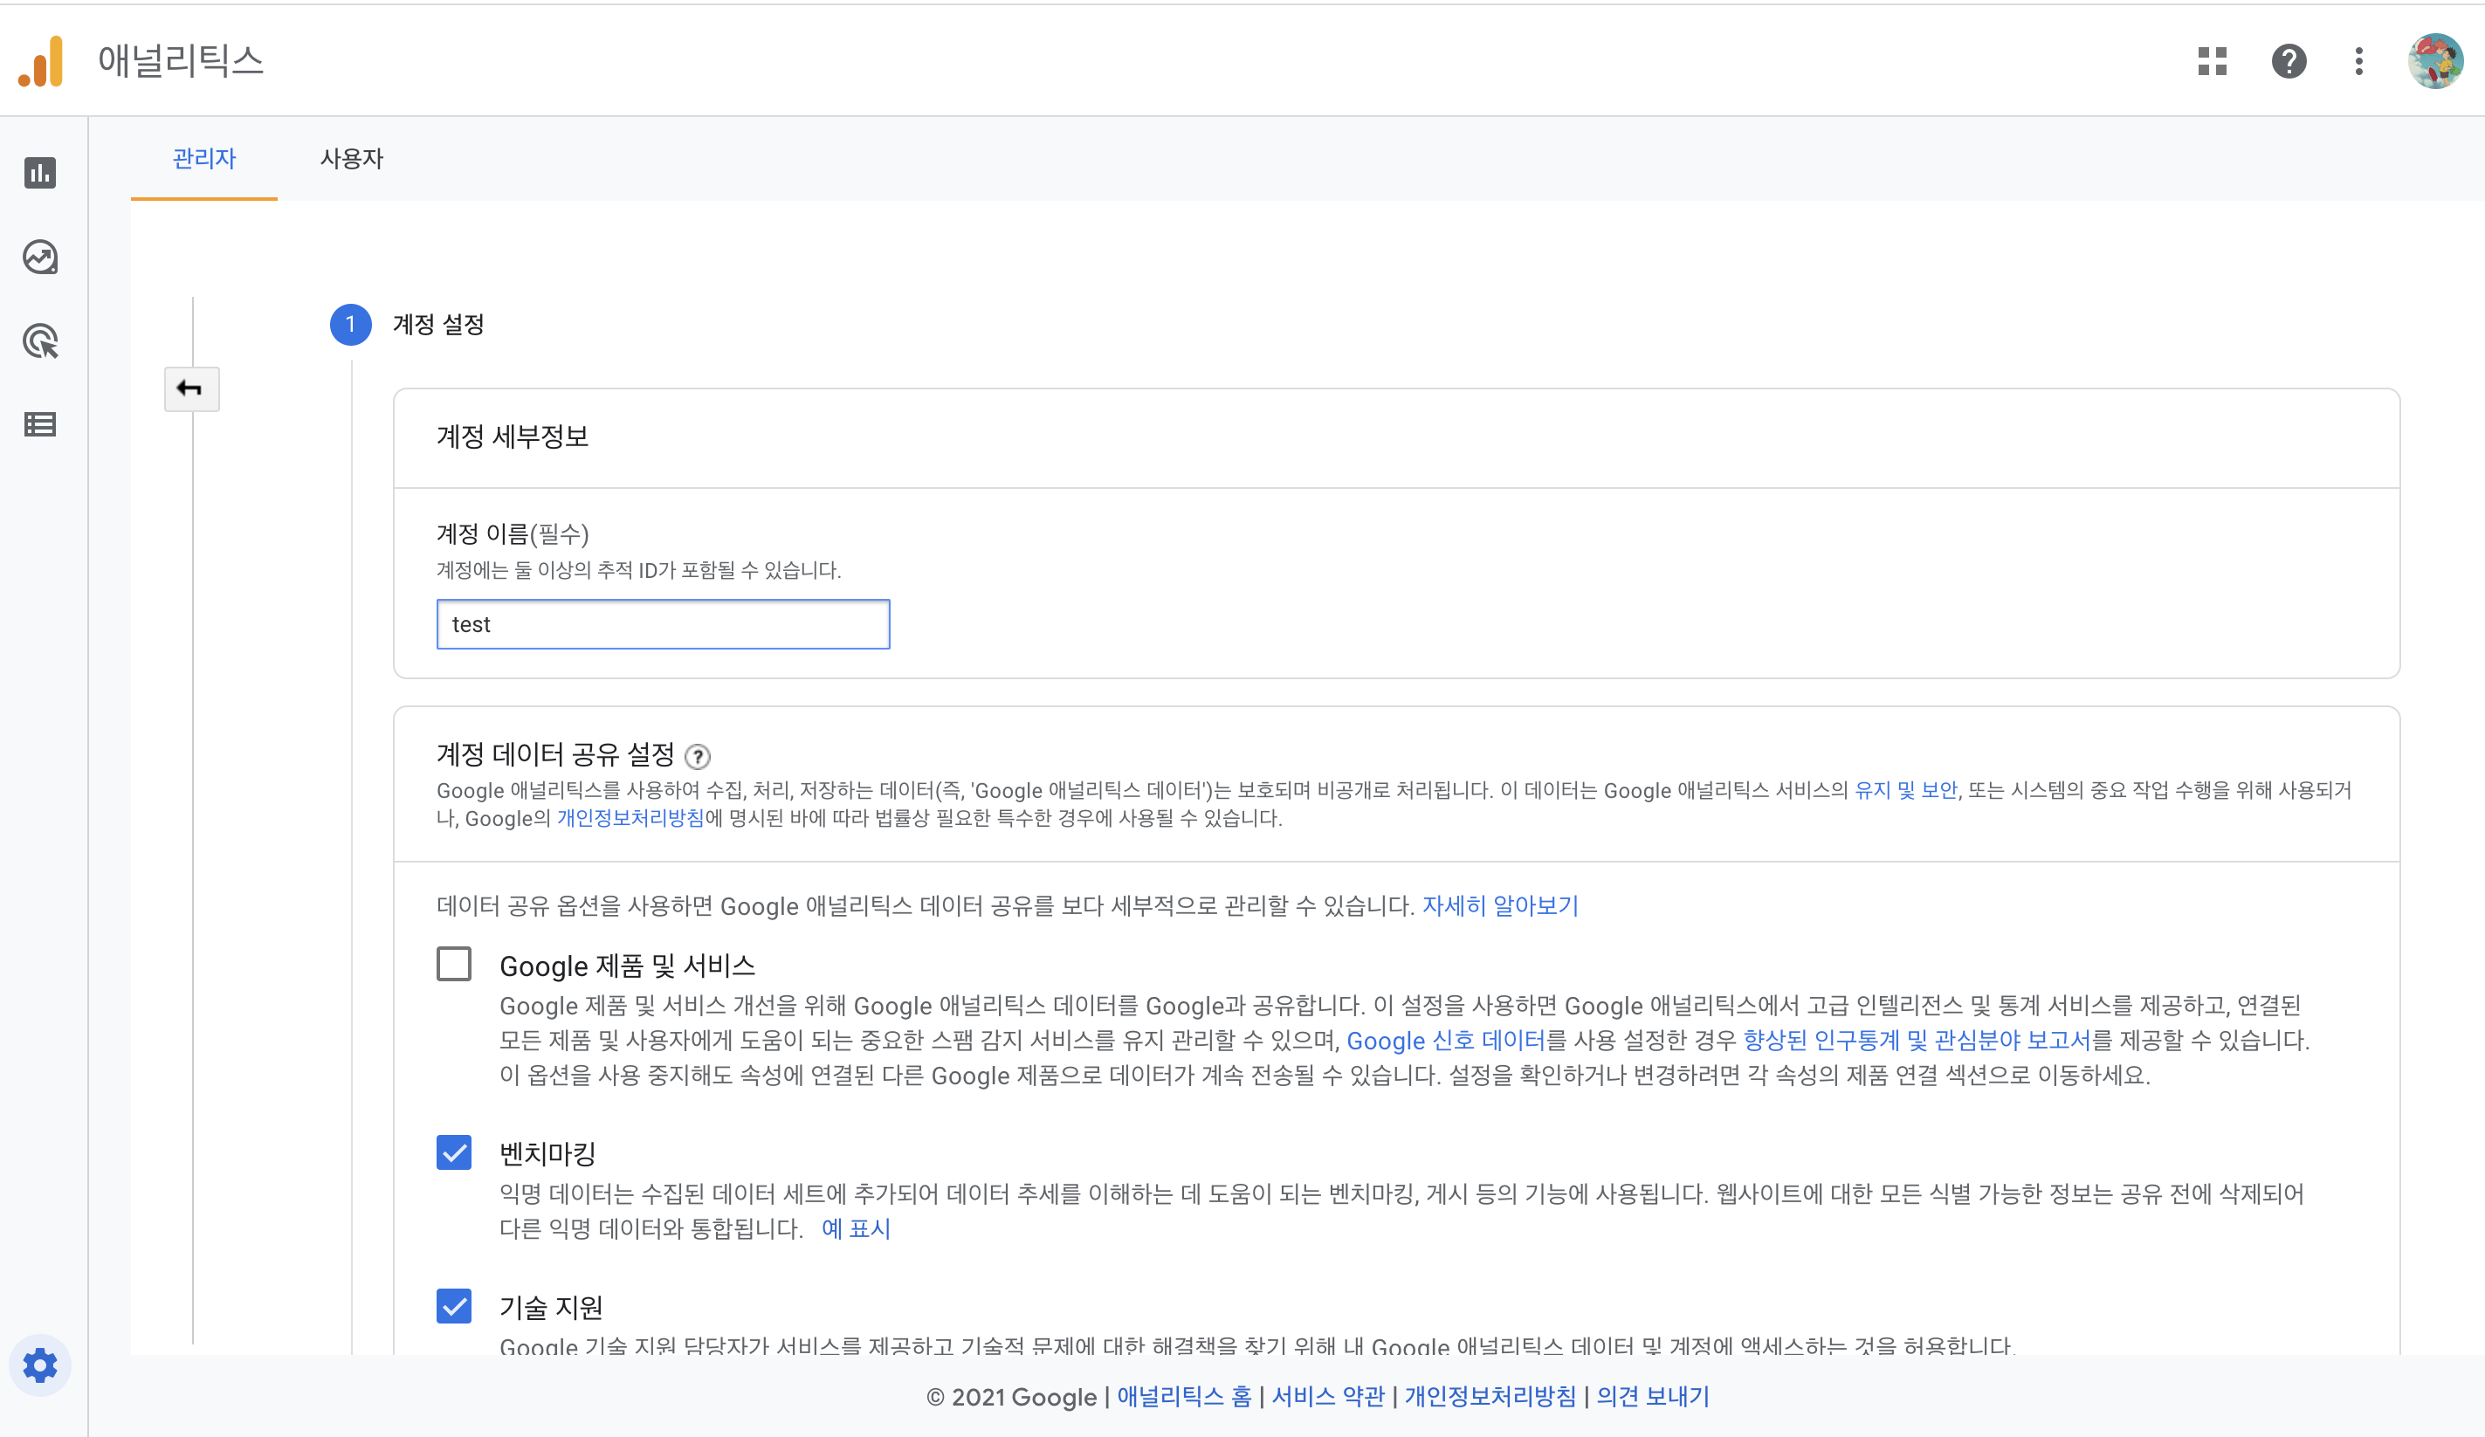Click the 계정 이름 input field
Viewport: 2485px width, 1437px height.
coord(663,624)
